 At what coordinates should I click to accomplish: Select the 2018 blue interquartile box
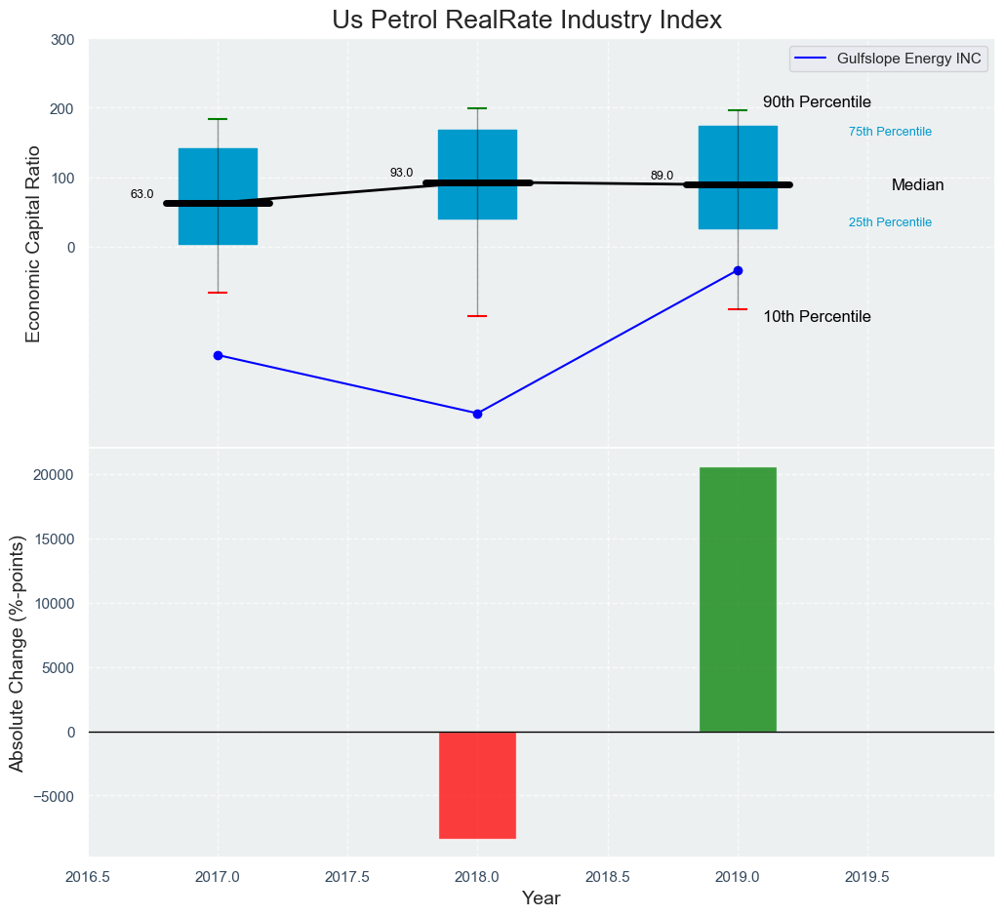(477, 146)
